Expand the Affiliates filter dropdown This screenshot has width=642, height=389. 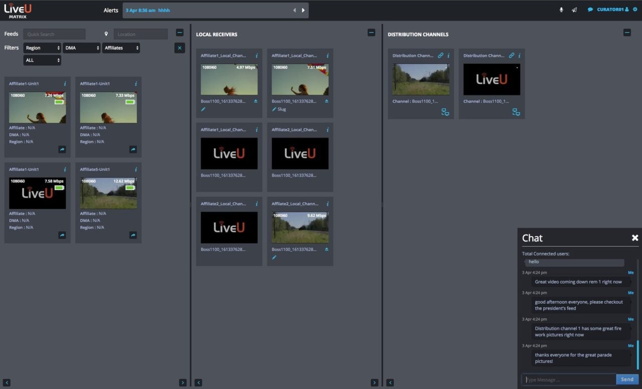[x=121, y=48]
